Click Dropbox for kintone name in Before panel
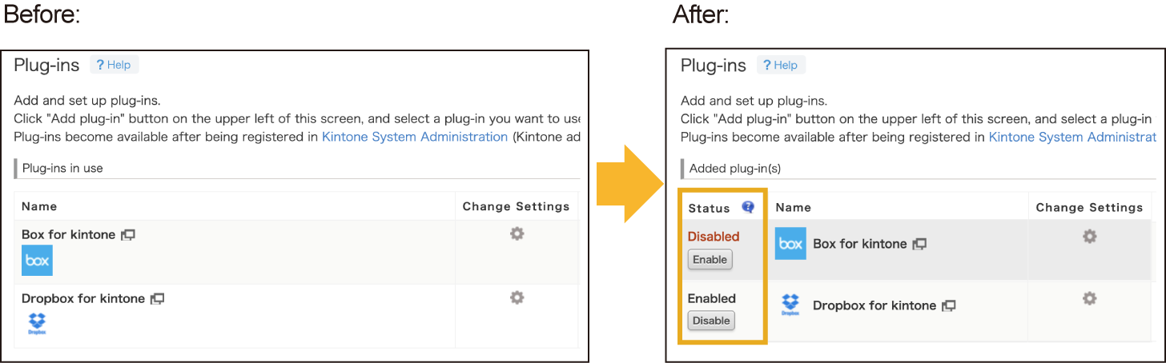The height and width of the screenshot is (363, 1166). tap(83, 298)
